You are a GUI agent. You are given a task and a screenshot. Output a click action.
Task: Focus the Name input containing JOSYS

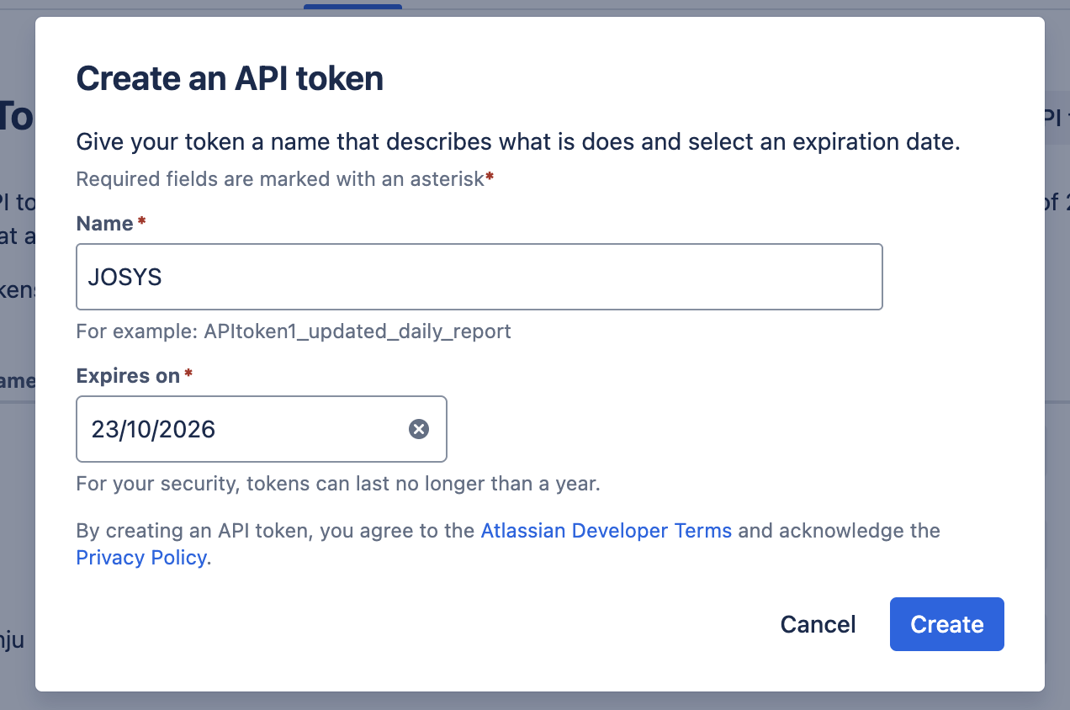[x=479, y=277]
